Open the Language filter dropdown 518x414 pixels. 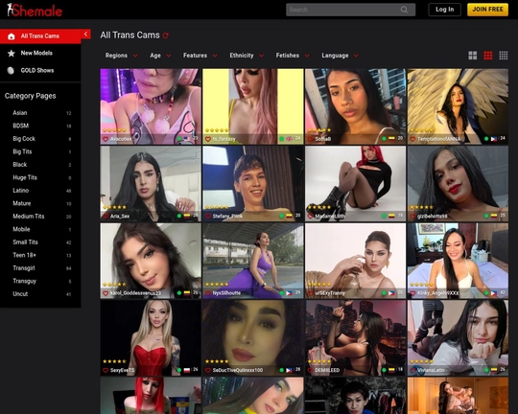click(x=340, y=56)
